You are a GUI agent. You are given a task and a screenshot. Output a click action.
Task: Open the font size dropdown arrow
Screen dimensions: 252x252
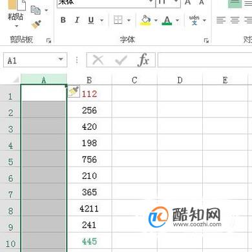(176, 2)
